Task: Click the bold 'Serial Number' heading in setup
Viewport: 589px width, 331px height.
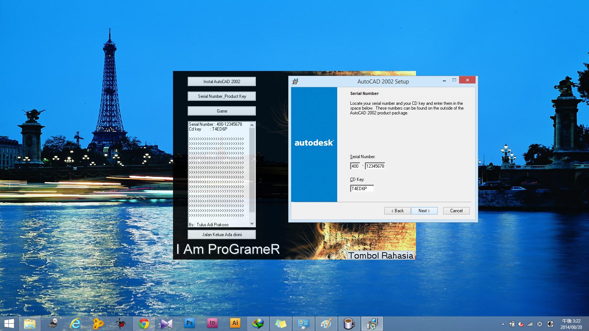Action: coord(364,93)
